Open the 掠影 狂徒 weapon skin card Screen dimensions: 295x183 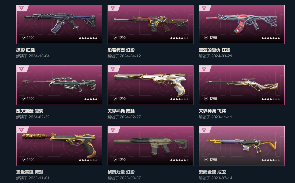pos(59,25)
